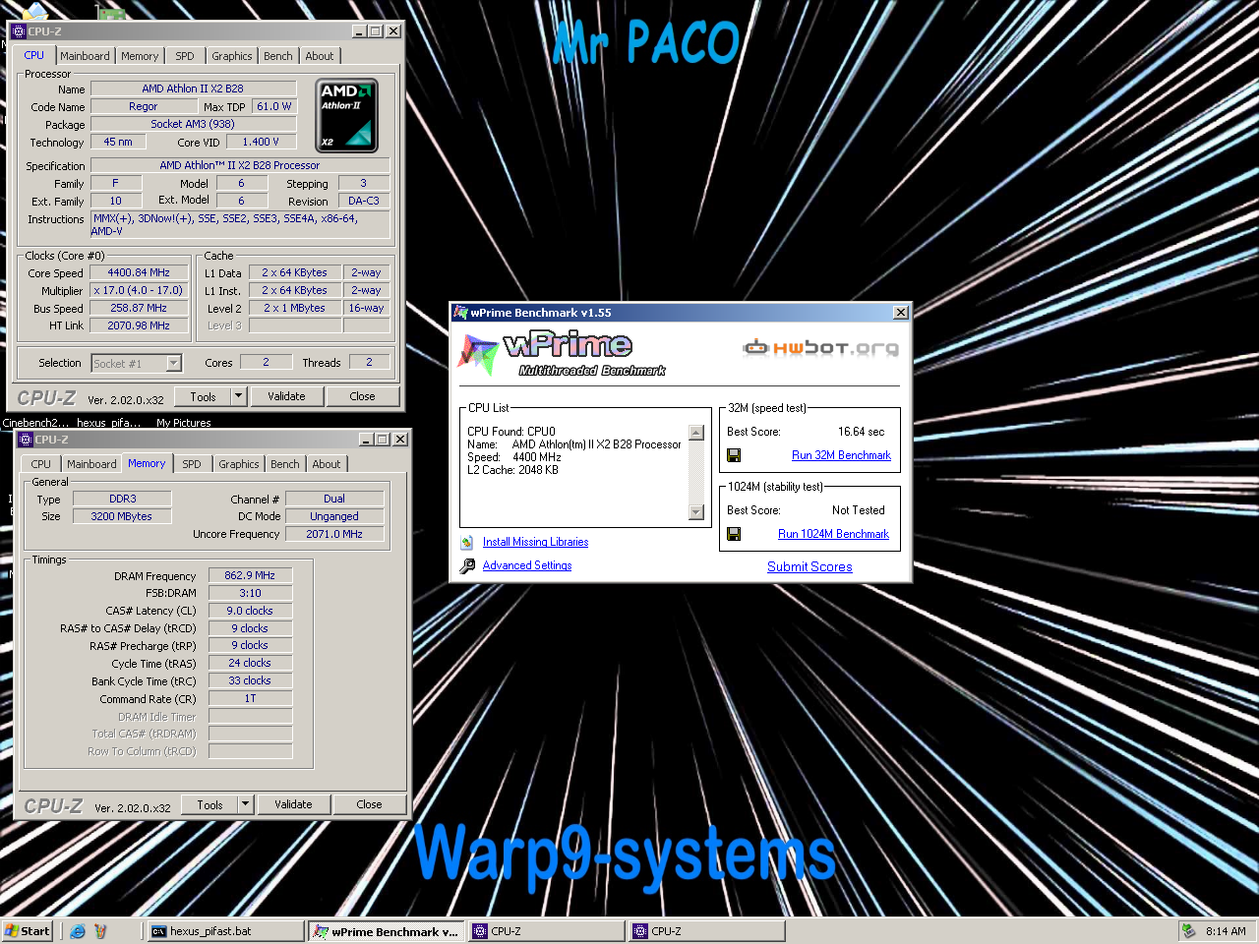This screenshot has width=1259, height=944.
Task: Click Submit Scores link
Action: 809,566
